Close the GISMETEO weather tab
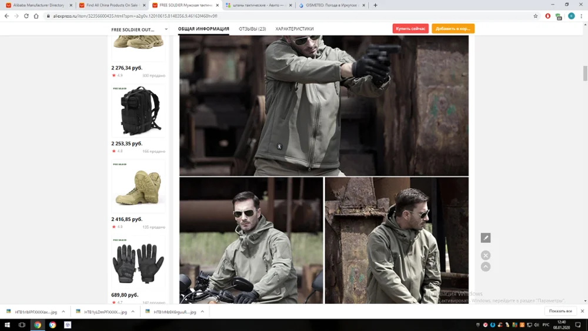588x331 pixels. tap(363, 5)
